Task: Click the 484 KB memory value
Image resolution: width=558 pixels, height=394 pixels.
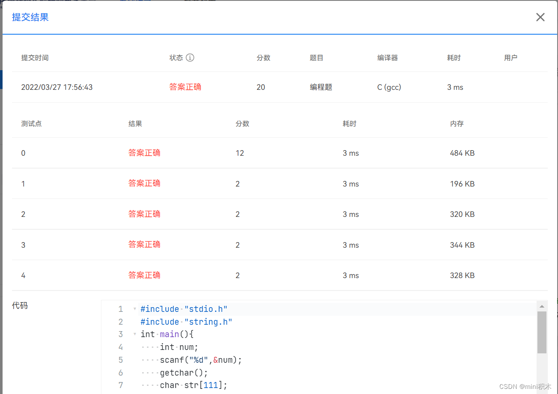Action: pyautogui.click(x=462, y=153)
